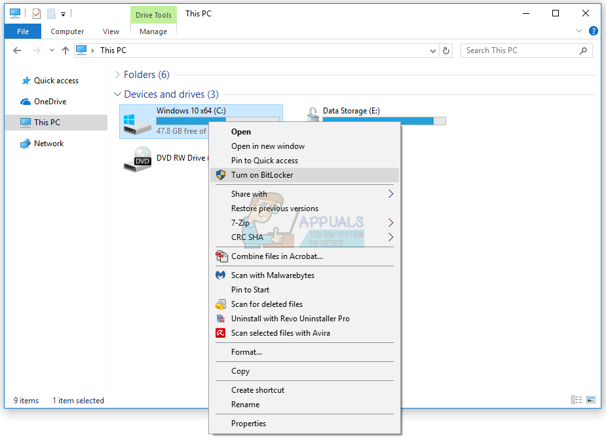
Task: Open the address bar history dropdown
Action: coord(433,50)
